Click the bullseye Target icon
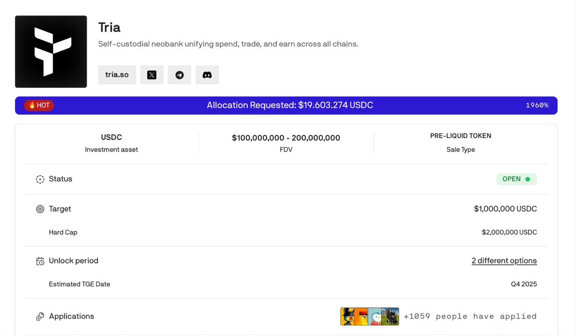Image resolution: width=576 pixels, height=336 pixels. [40, 209]
